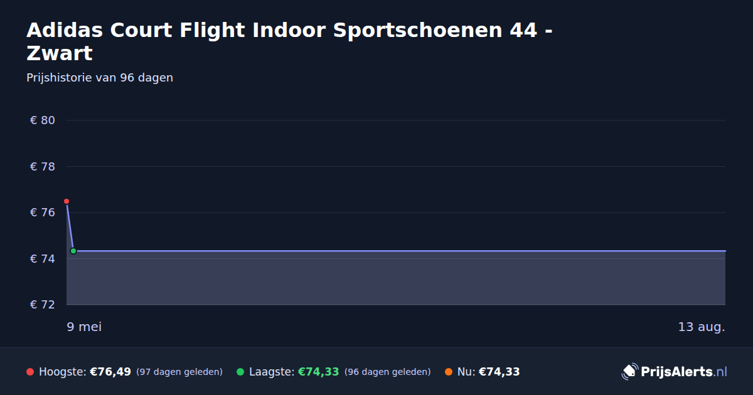Click the € 74 axis label

pyautogui.click(x=43, y=259)
